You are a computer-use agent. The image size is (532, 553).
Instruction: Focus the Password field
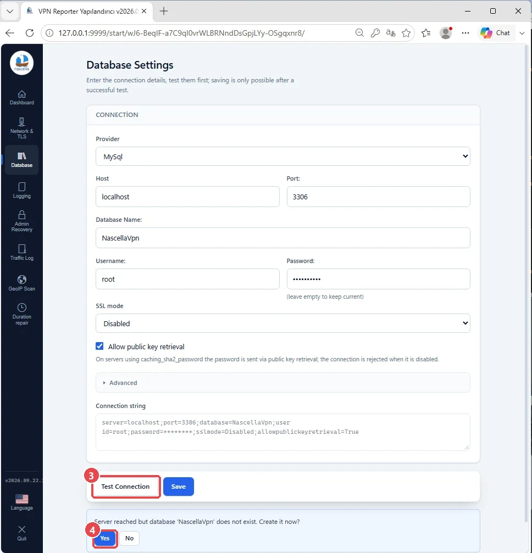379,280
